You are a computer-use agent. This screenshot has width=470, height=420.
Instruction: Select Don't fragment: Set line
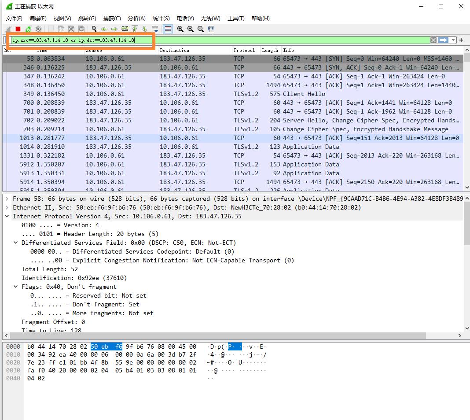tap(85, 304)
